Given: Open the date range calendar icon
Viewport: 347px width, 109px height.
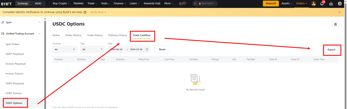Looking at the screenshot, I should [147, 49].
